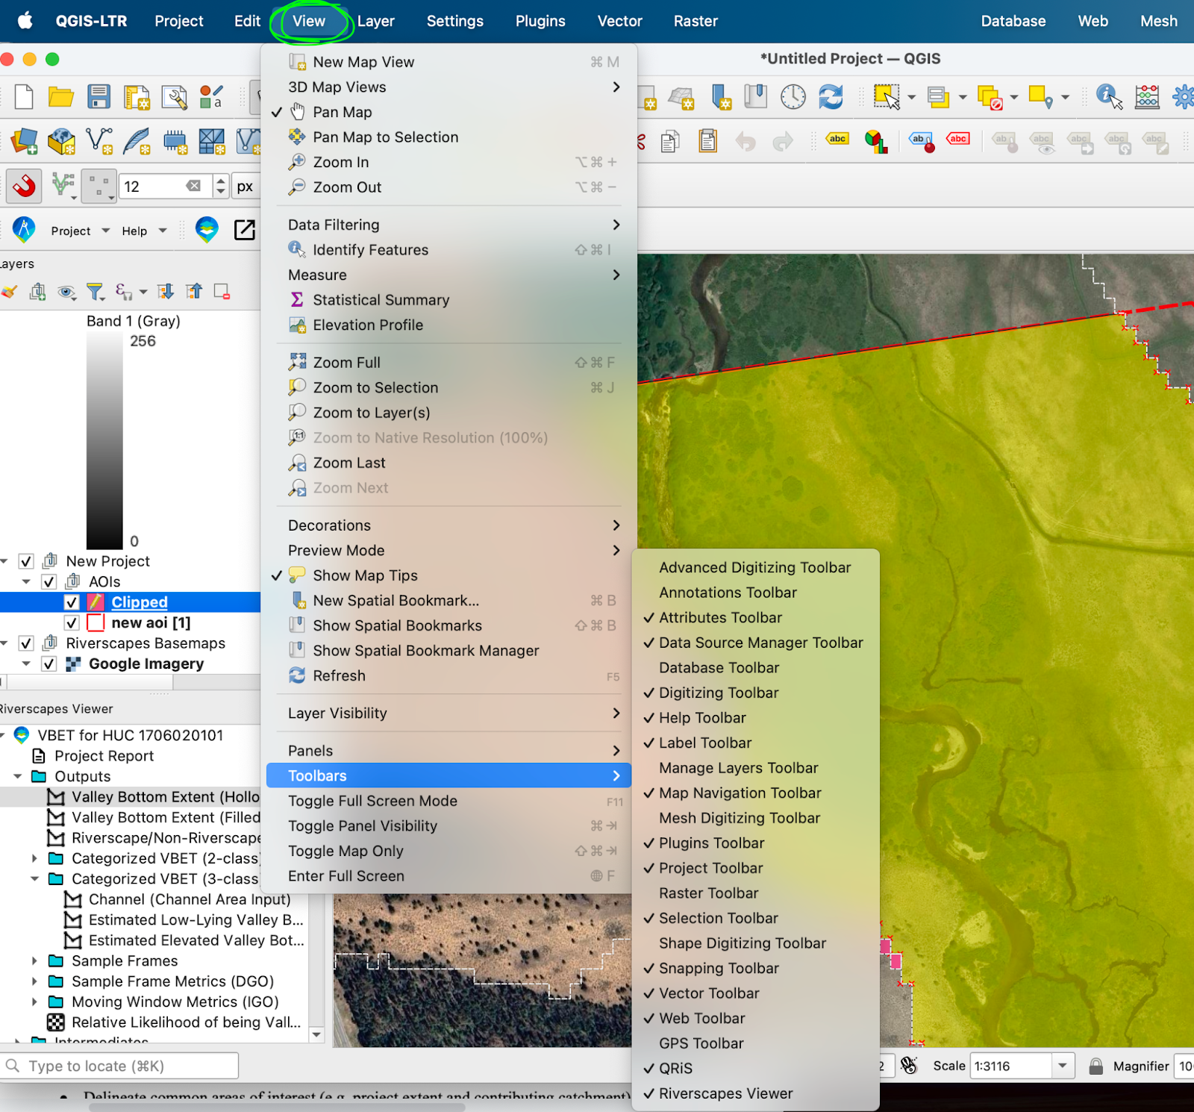
Task: Open the Plugins menu
Action: click(x=540, y=21)
